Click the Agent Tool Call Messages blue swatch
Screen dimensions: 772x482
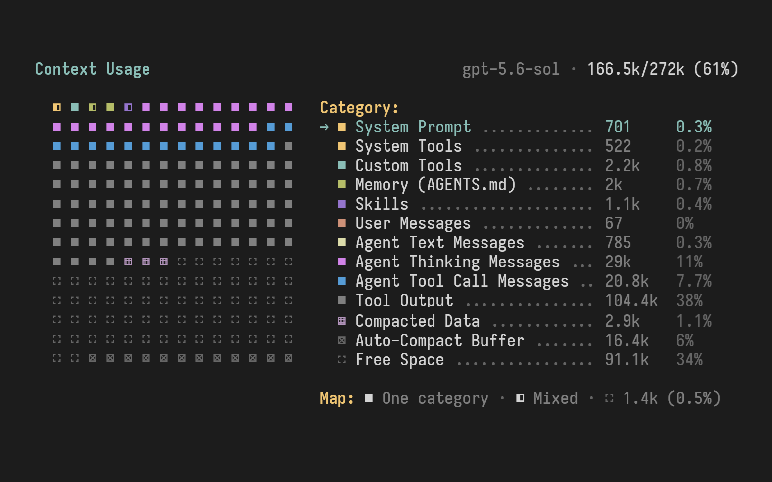pos(342,281)
